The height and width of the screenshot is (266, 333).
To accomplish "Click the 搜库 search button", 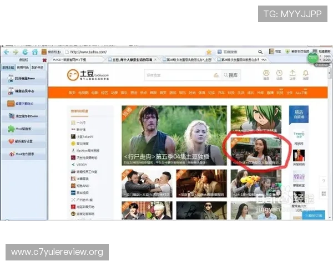I will [231, 75].
